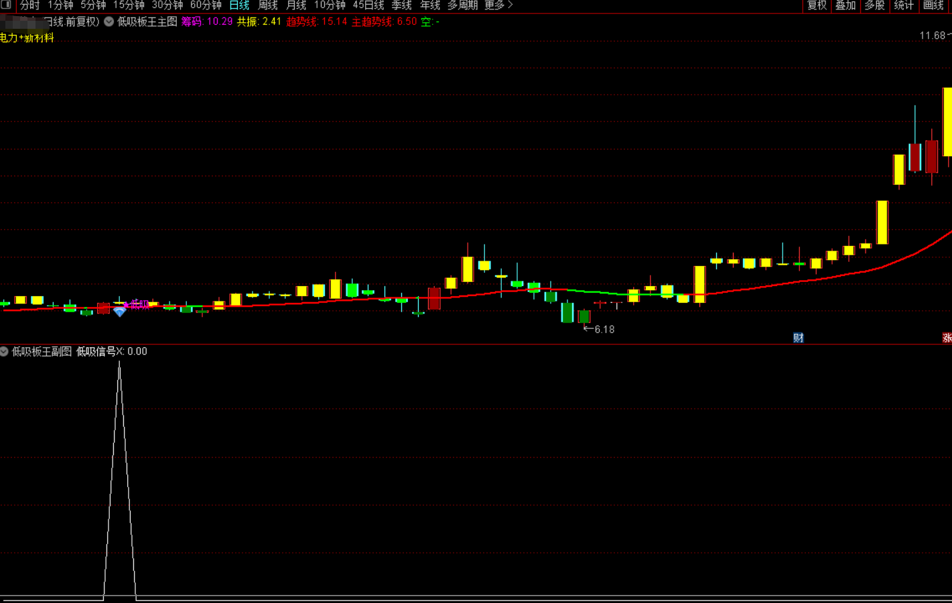Open the 低吸板王副图 indicator dropdown arrow
Screen dimensions: 952x603
pyautogui.click(x=4, y=351)
